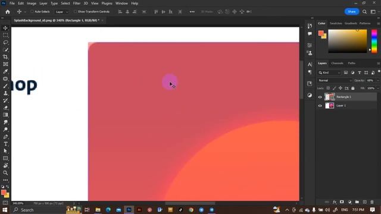Screen dimensions: 381x214
Task: Click the toolbar foreground color swatch
Action: tap(4, 192)
